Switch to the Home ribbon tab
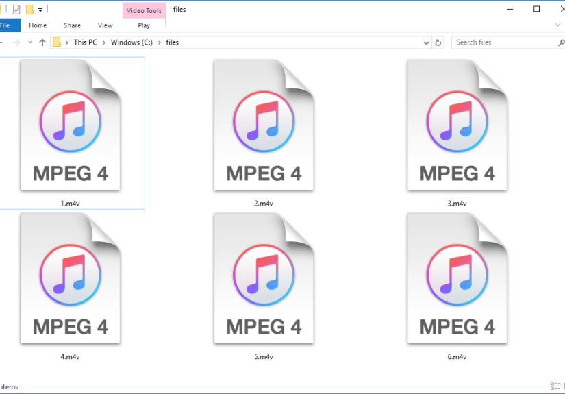 click(x=38, y=25)
